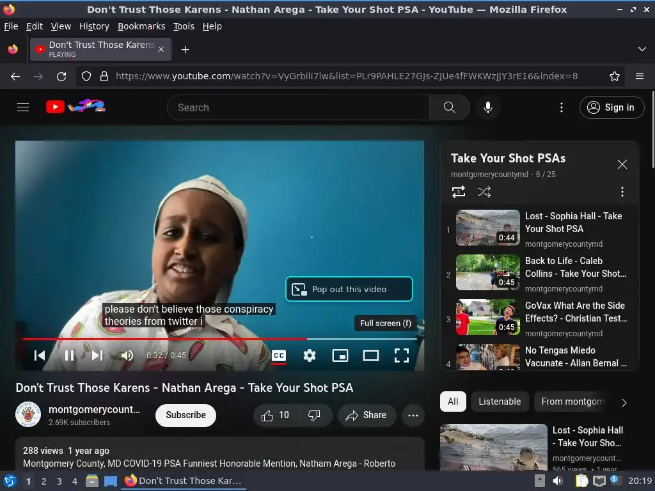Open YouTube settings three-dot menu

tap(562, 107)
